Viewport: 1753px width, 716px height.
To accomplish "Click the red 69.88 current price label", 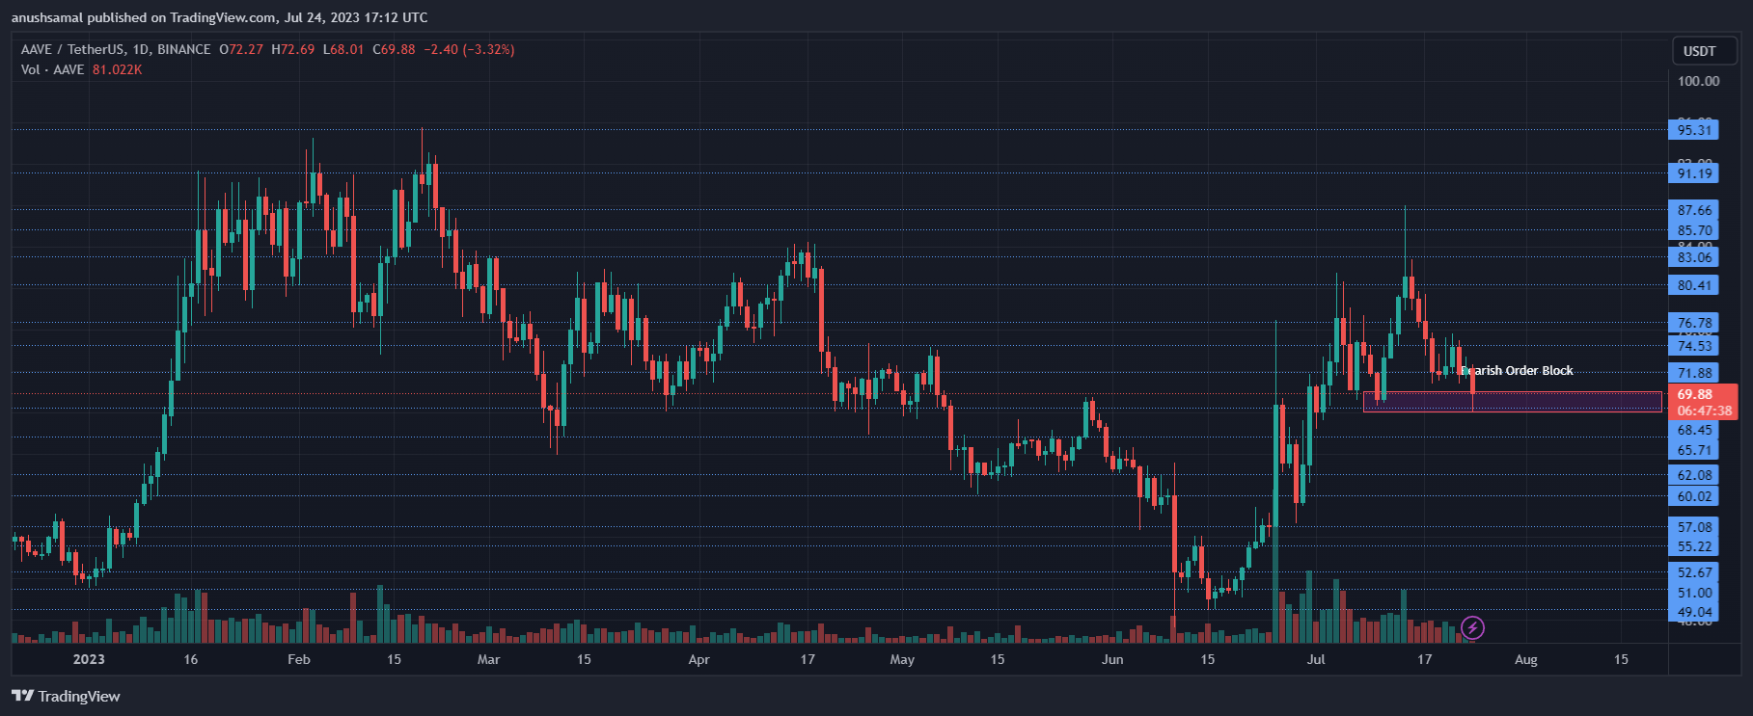I will (1694, 394).
